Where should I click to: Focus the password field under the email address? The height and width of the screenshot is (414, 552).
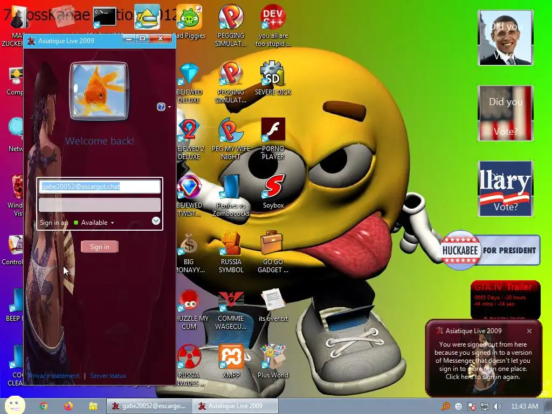(x=100, y=205)
